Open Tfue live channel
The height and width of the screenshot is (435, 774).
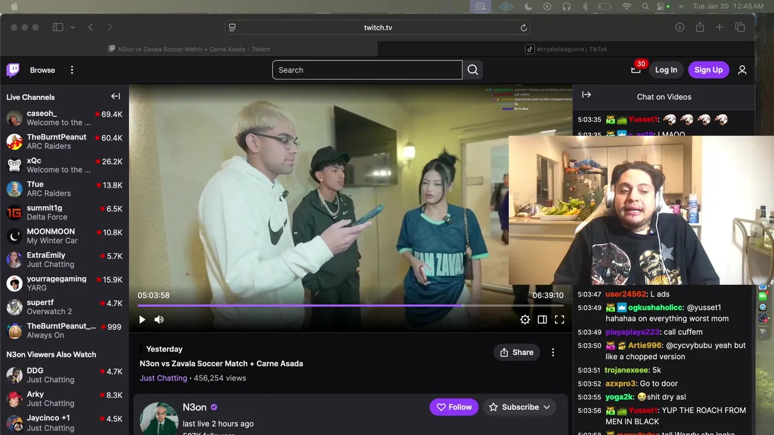(x=64, y=188)
